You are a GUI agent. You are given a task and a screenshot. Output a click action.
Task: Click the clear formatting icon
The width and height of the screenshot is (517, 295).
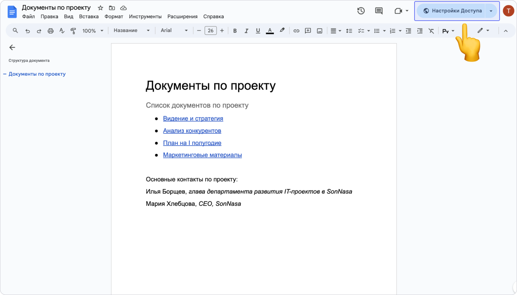[x=431, y=31]
